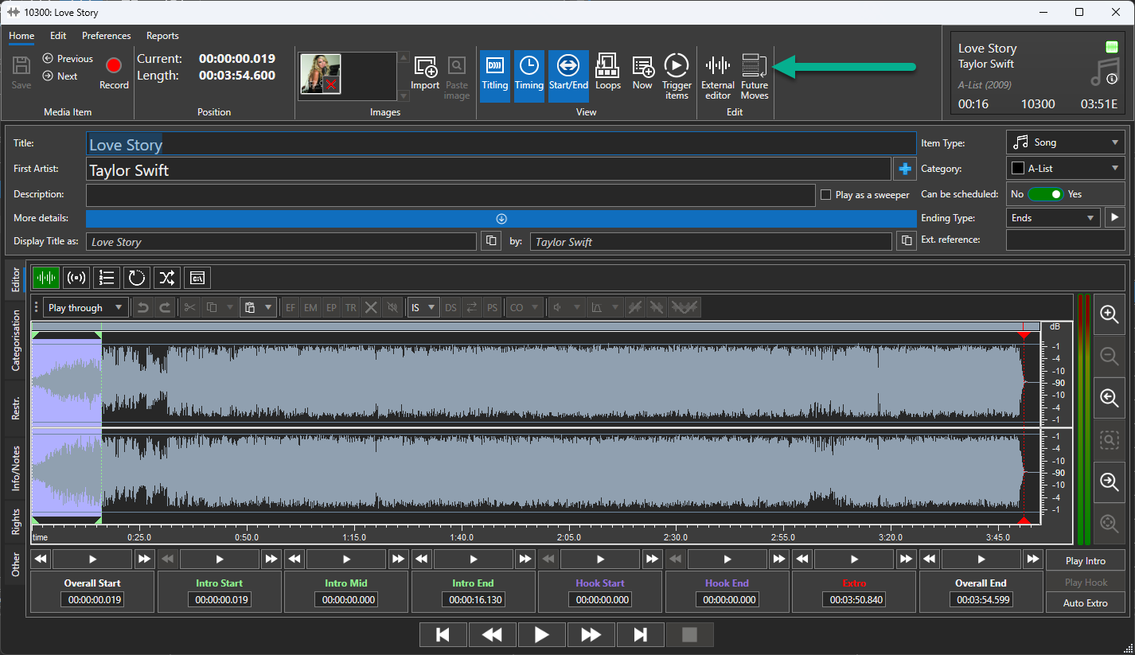
Task: Go to the Next media item
Action: [x=60, y=76]
